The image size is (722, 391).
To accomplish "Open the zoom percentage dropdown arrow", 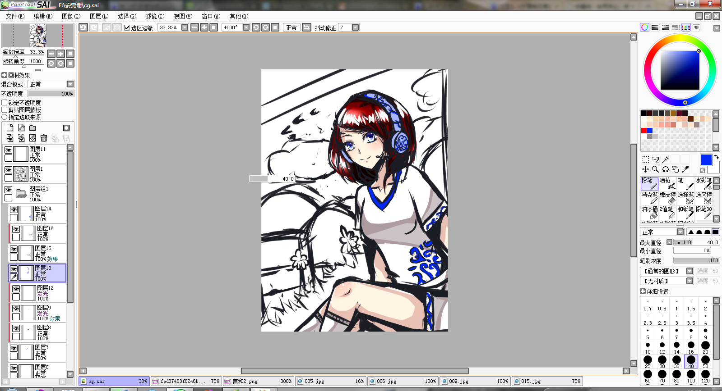I will point(185,27).
